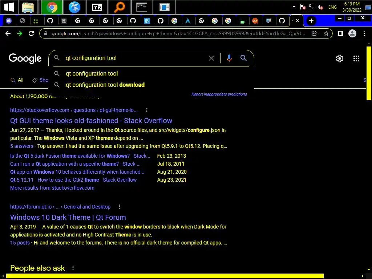Launch 7-Zip from the taskbar
Screen dimensions: 372x279
[97, 7]
